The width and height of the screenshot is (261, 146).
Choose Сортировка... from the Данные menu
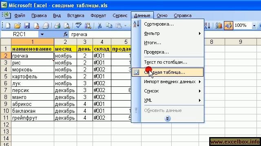168,24
